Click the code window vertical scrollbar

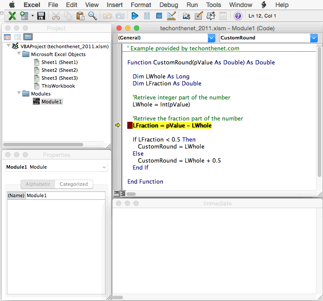pos(319,112)
